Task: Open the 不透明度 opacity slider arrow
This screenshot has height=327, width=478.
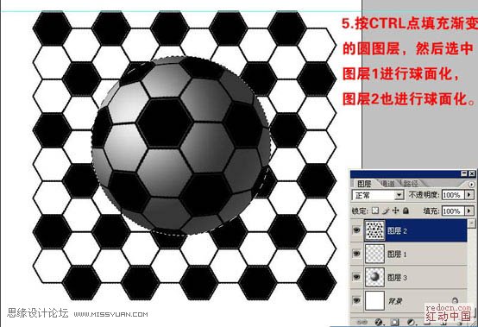Action: click(469, 195)
